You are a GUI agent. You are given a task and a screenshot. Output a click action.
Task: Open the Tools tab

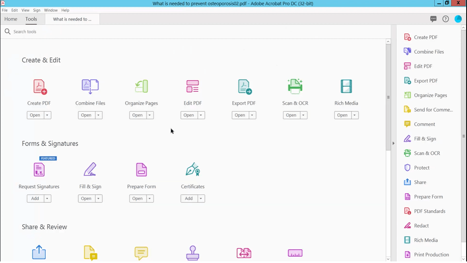point(31,19)
